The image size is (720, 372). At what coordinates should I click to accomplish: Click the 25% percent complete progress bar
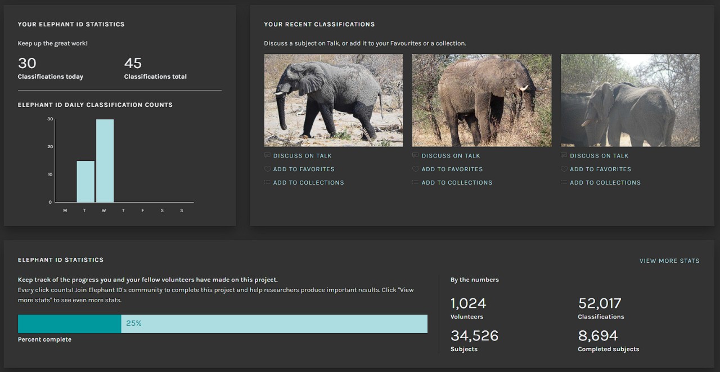223,324
